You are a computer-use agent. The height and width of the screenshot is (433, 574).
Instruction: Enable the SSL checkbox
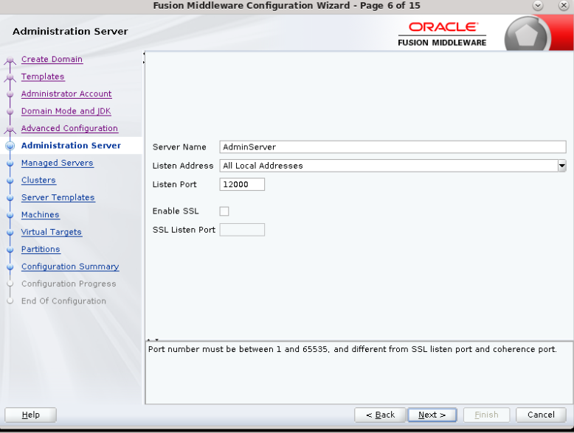224,211
